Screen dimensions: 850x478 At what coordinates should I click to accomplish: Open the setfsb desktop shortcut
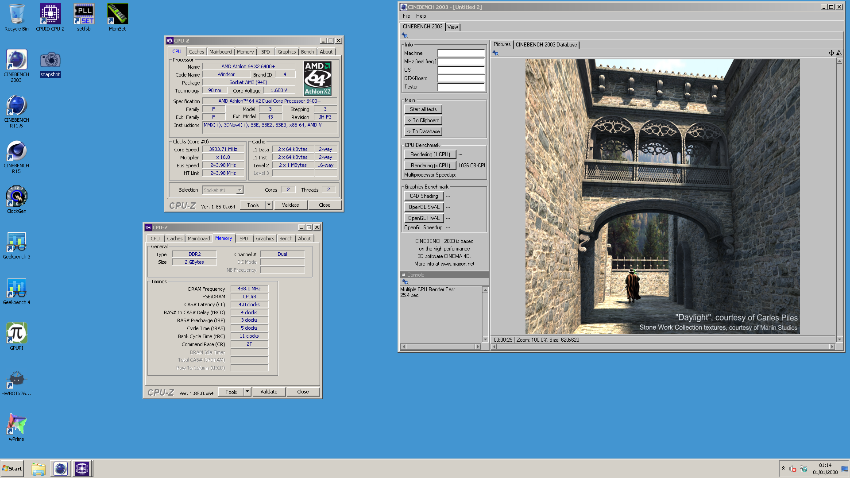pos(84,18)
